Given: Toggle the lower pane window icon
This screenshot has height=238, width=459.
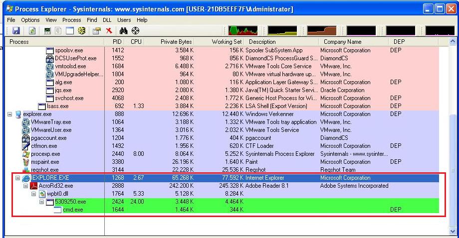Looking at the screenshot, I should [70, 31].
